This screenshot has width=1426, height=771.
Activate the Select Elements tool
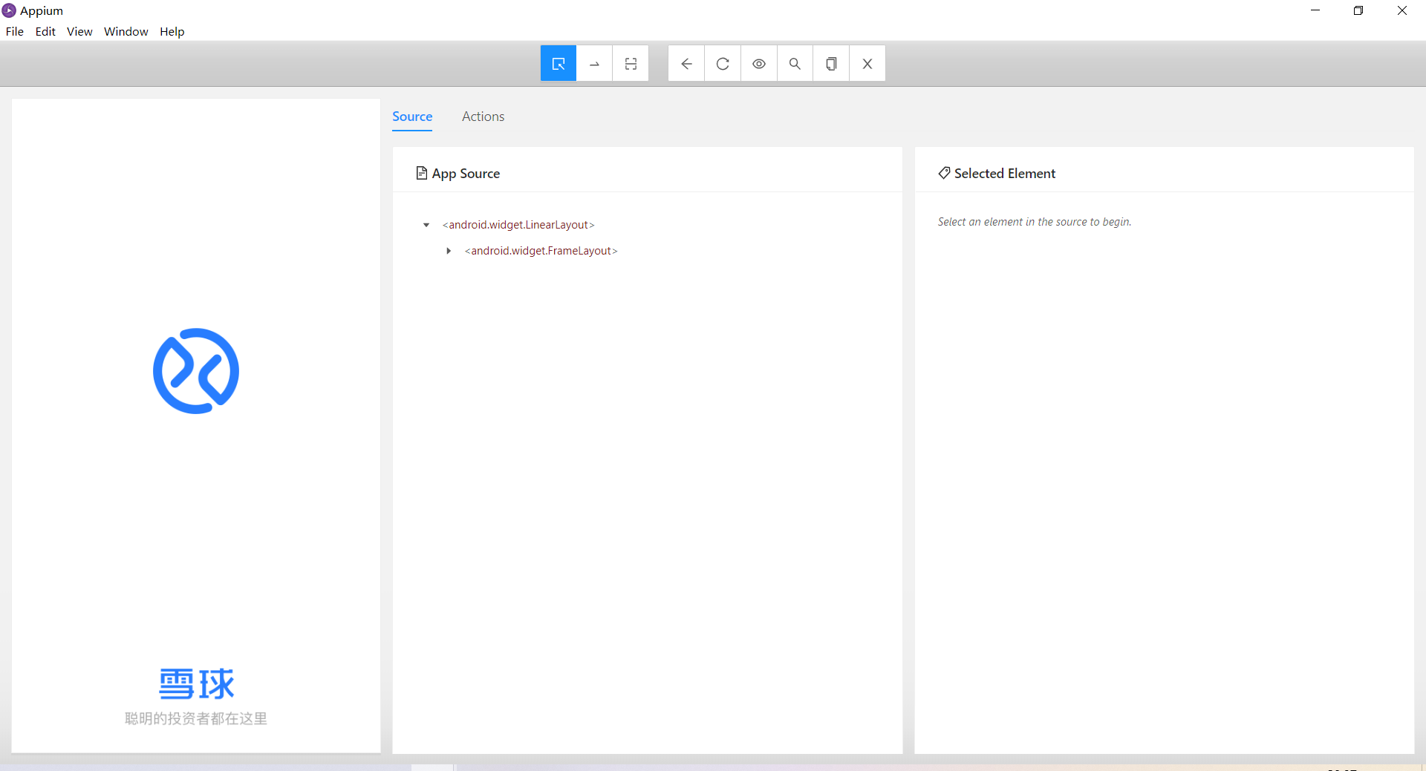tap(559, 64)
